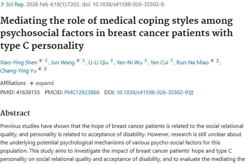Show affiliation 1 beside Li-Li Qiu
The image size is (247, 165).
click(x=112, y=61)
